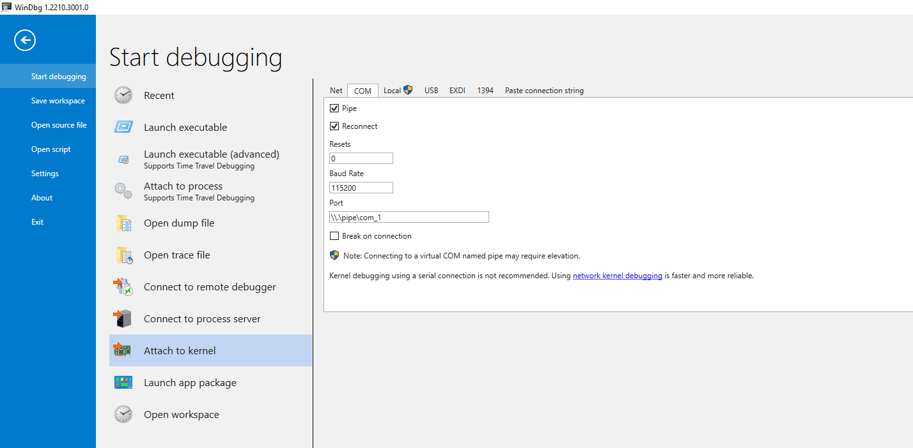The image size is (913, 448).
Task: Follow the network kernel debugging link
Action: click(618, 276)
